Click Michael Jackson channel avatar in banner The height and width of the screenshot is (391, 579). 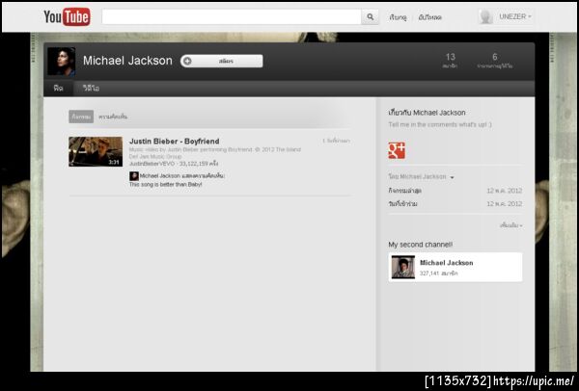click(62, 62)
